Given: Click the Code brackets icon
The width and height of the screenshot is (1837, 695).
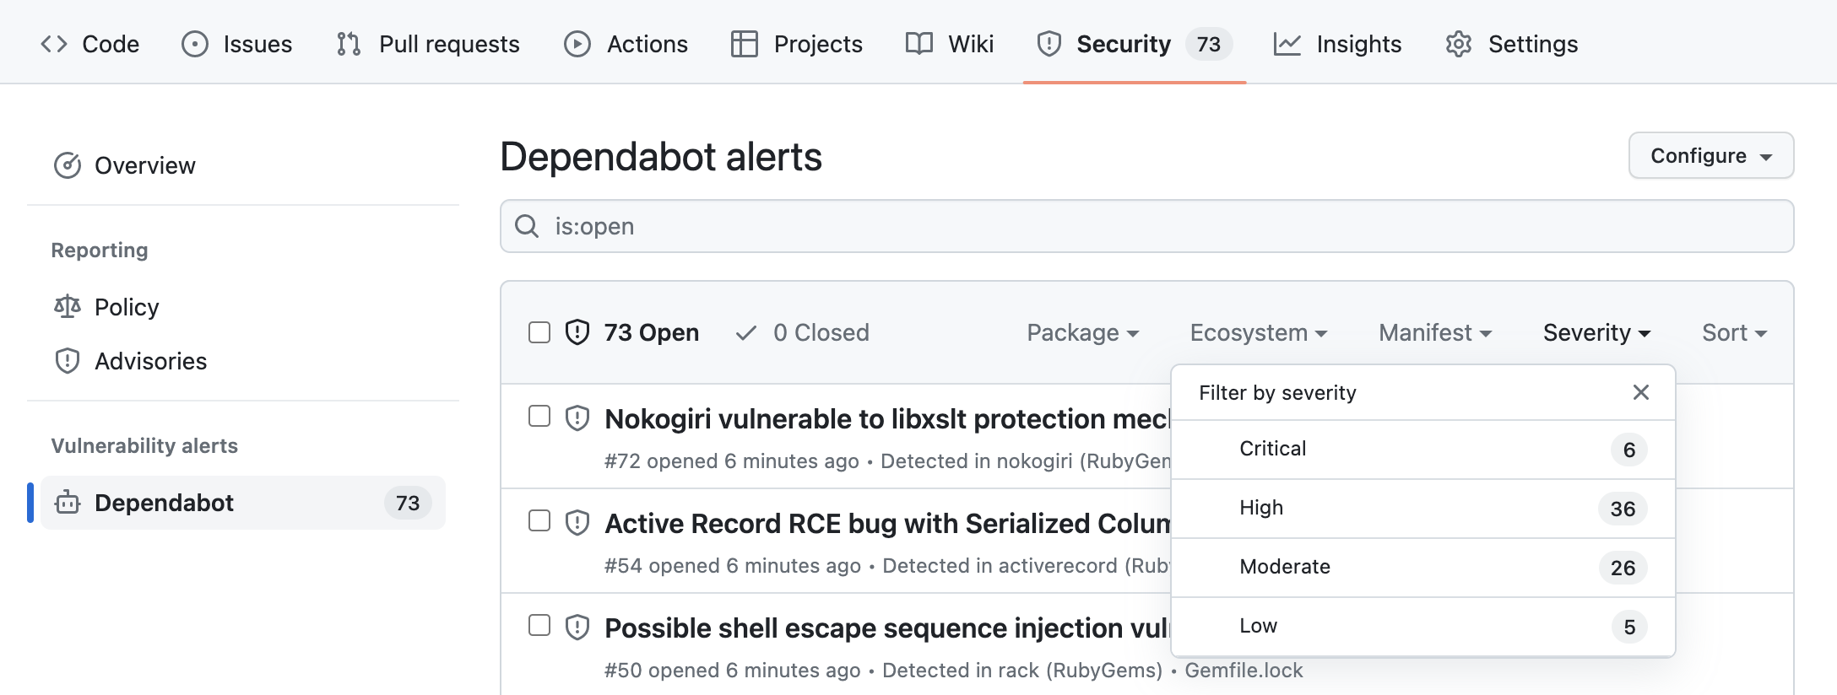Looking at the screenshot, I should [54, 44].
